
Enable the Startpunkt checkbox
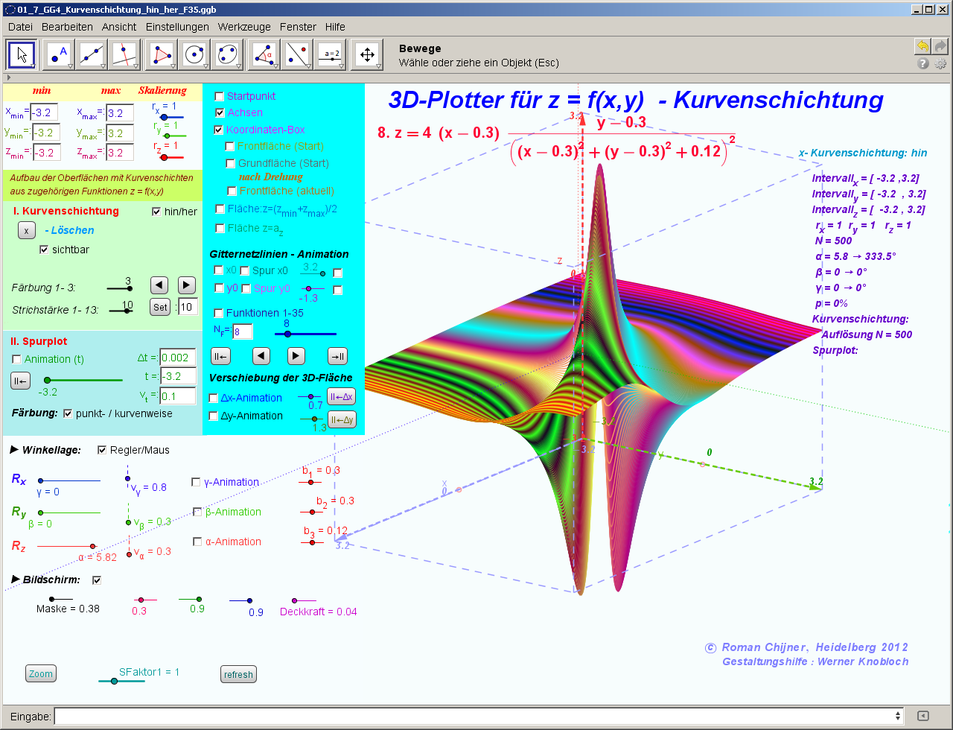(x=219, y=96)
